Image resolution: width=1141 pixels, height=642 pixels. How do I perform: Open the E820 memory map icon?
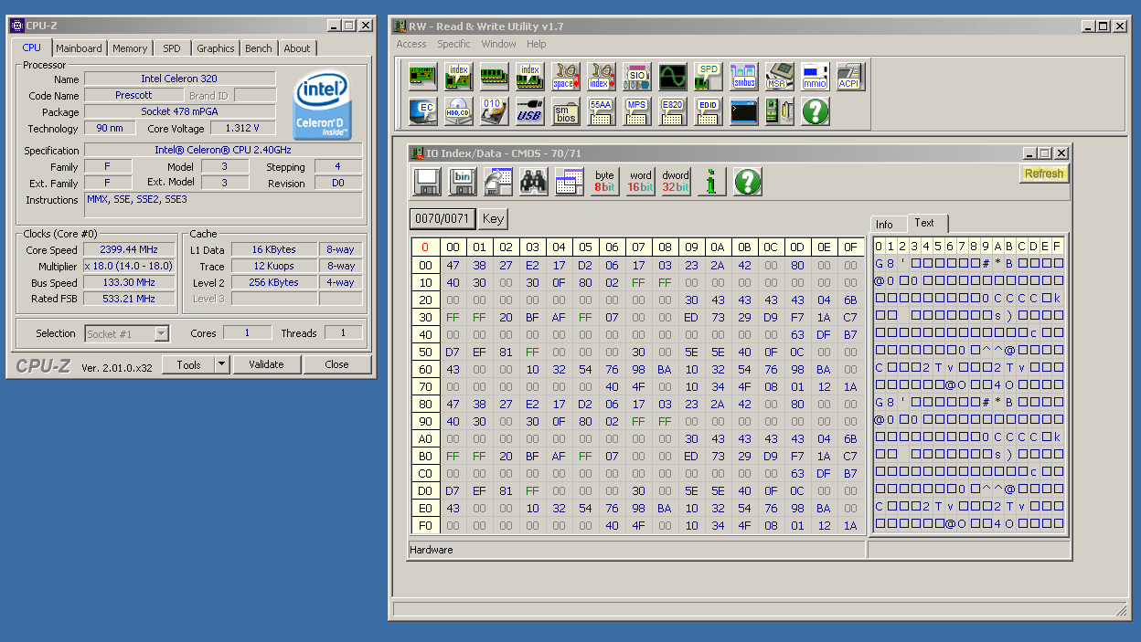(x=672, y=111)
